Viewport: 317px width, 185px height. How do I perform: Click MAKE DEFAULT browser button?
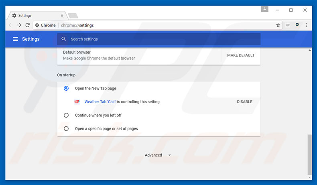click(x=241, y=55)
